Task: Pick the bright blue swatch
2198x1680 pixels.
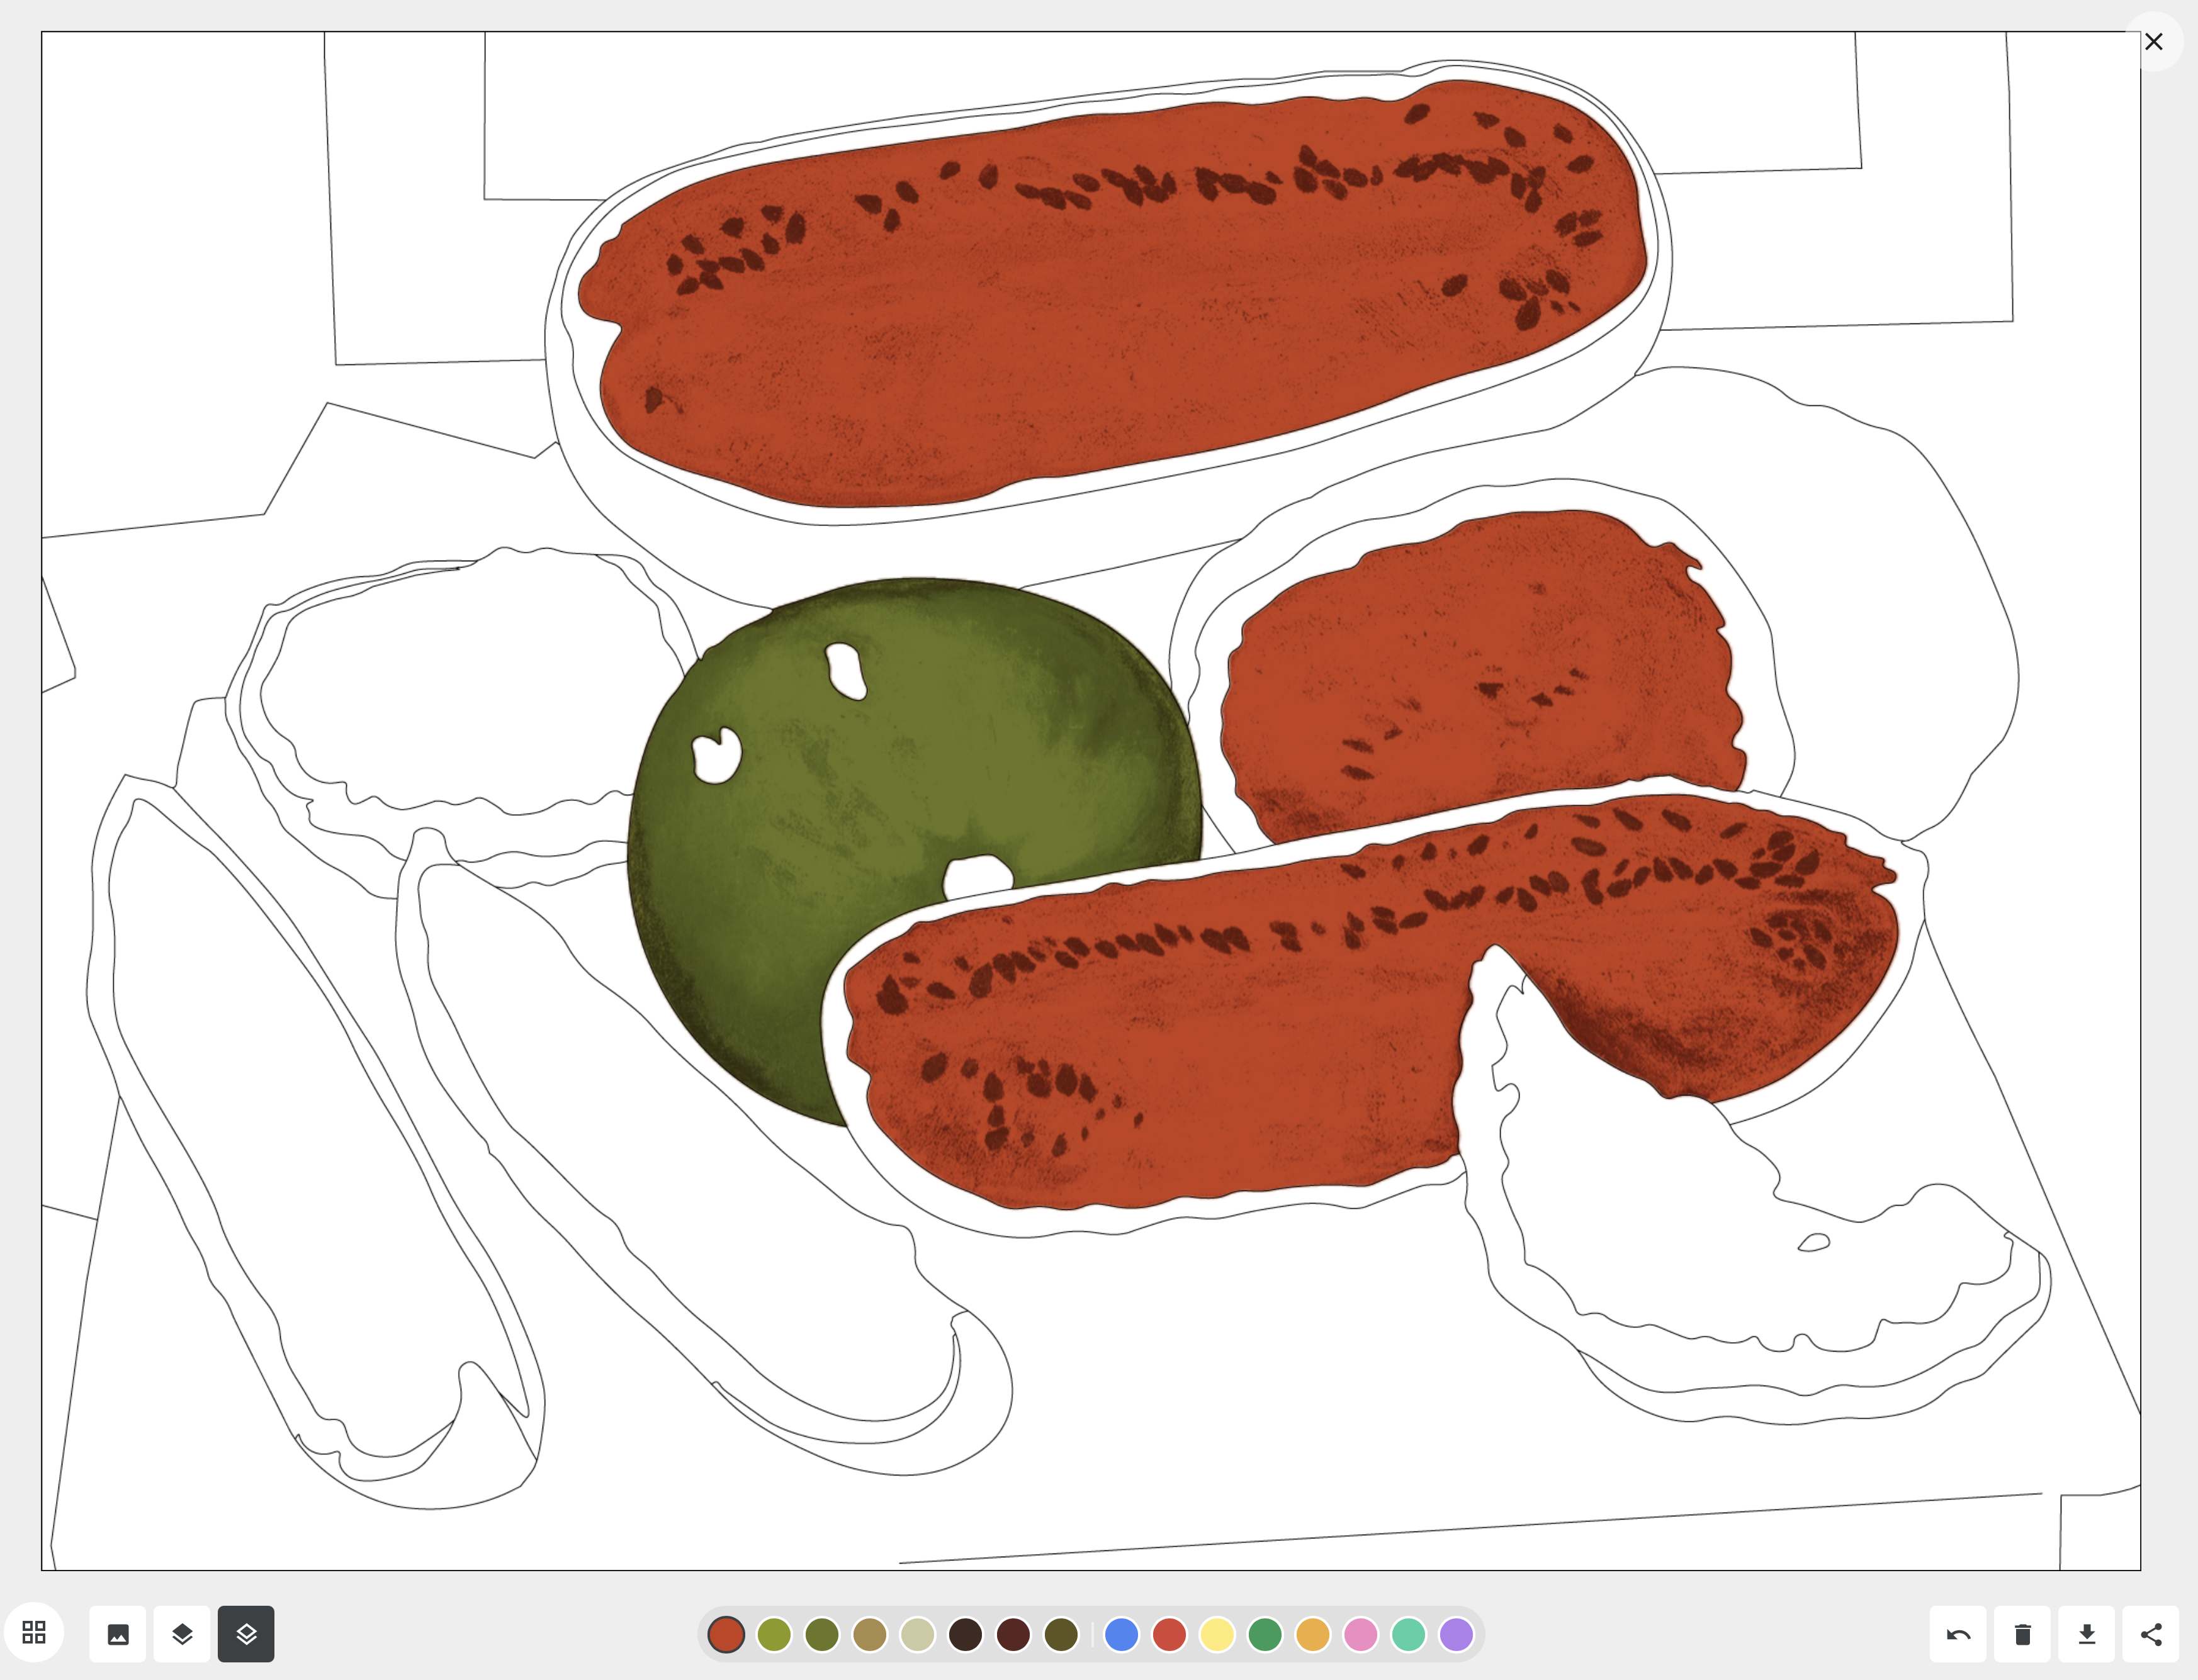Action: [x=1122, y=1634]
